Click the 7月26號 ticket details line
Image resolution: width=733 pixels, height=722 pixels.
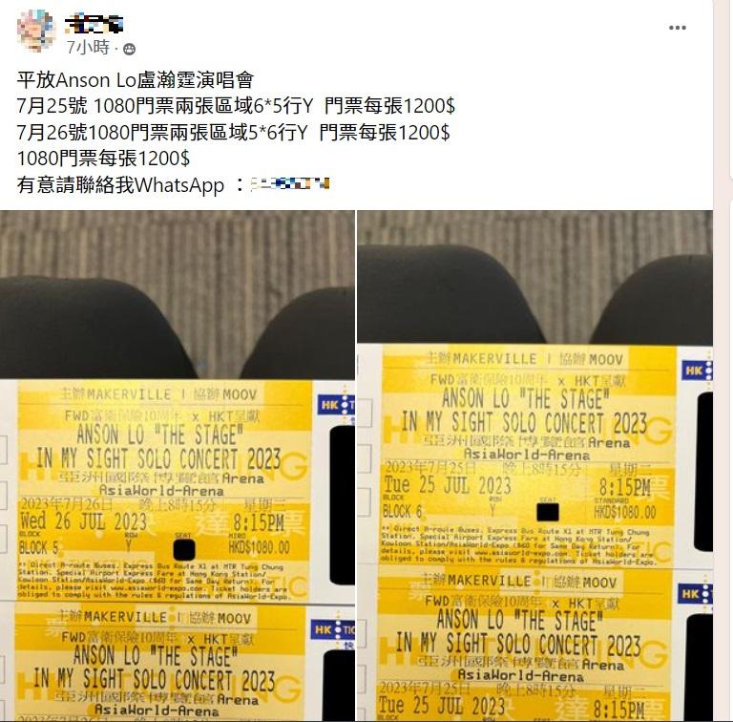[233, 133]
